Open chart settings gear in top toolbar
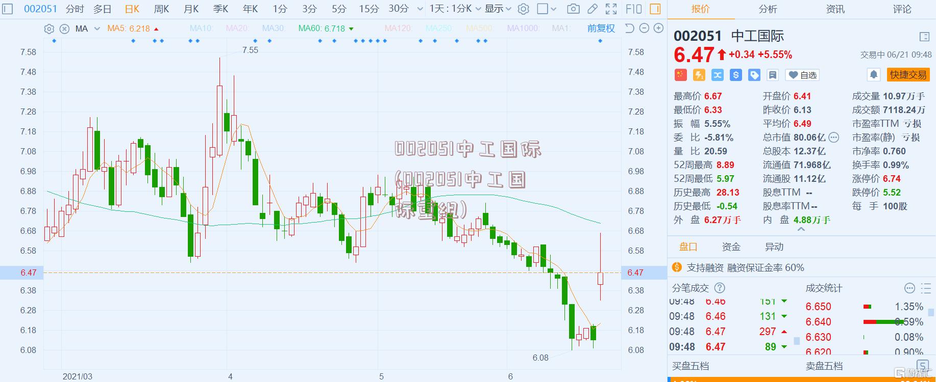 pyautogui.click(x=523, y=9)
